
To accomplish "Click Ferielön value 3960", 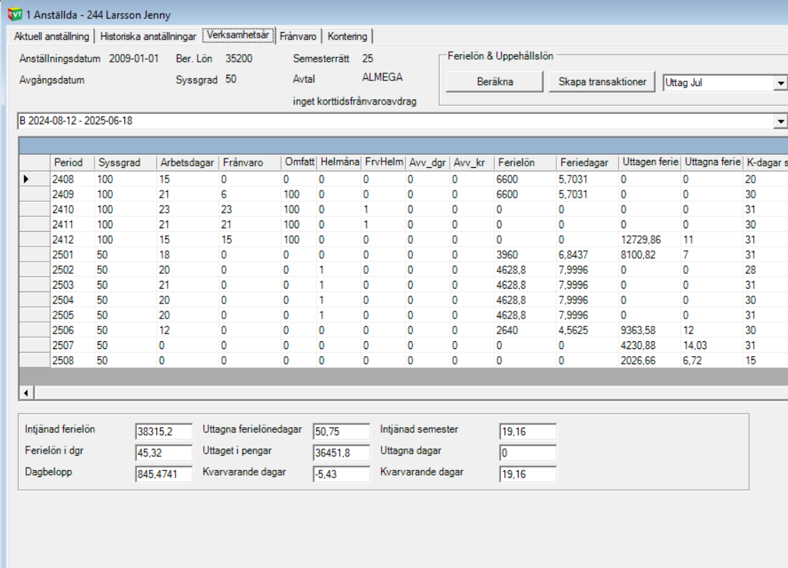I will point(525,254).
